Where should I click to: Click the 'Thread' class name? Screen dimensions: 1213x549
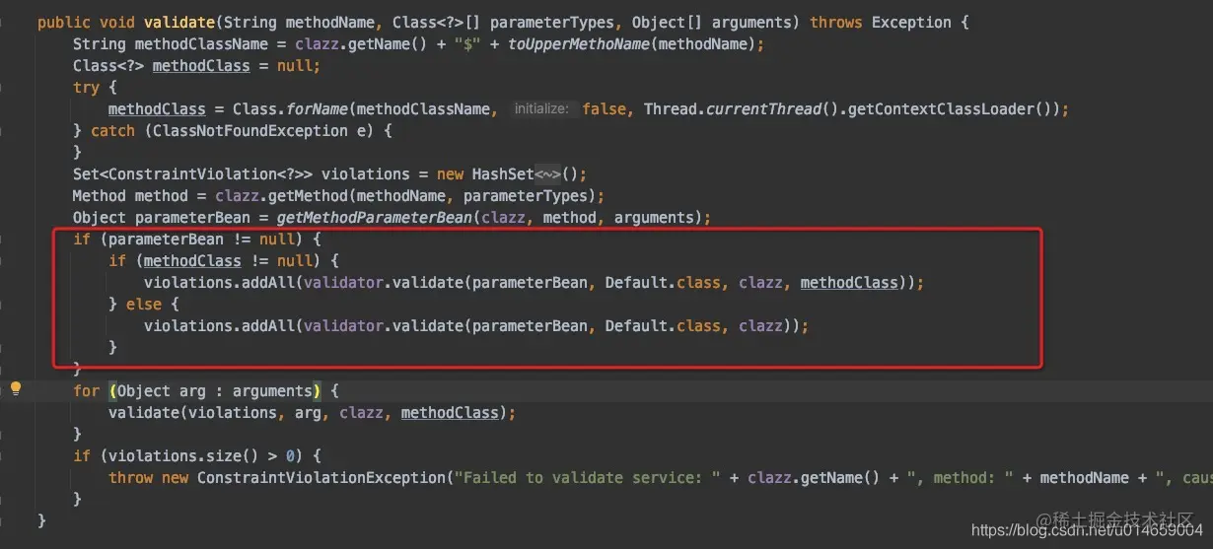[x=671, y=109]
